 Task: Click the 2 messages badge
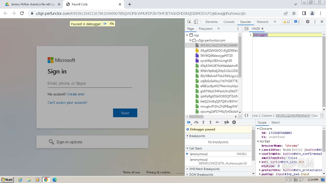(x=297, y=22)
